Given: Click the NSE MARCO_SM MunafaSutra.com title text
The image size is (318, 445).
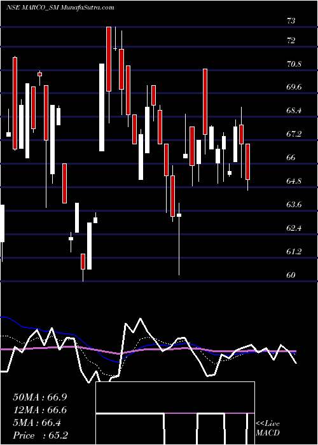Looking at the screenshot, I should (60, 8).
